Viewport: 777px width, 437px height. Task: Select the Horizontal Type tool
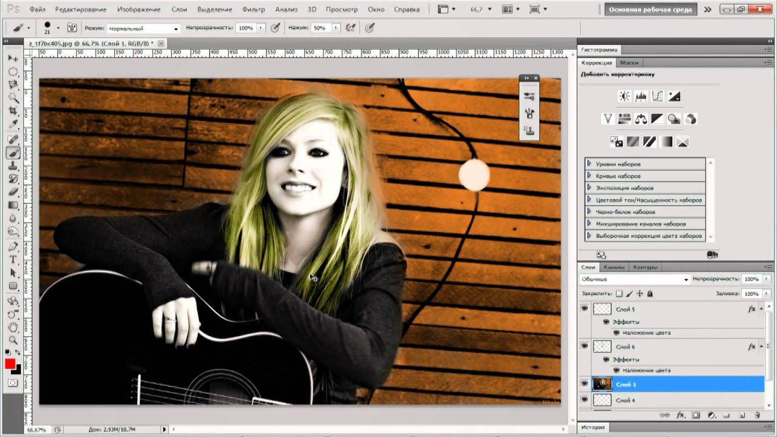[13, 260]
